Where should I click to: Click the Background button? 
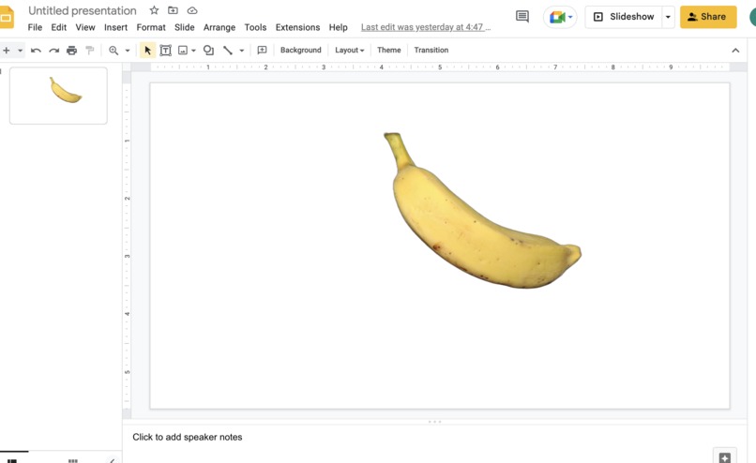point(300,50)
